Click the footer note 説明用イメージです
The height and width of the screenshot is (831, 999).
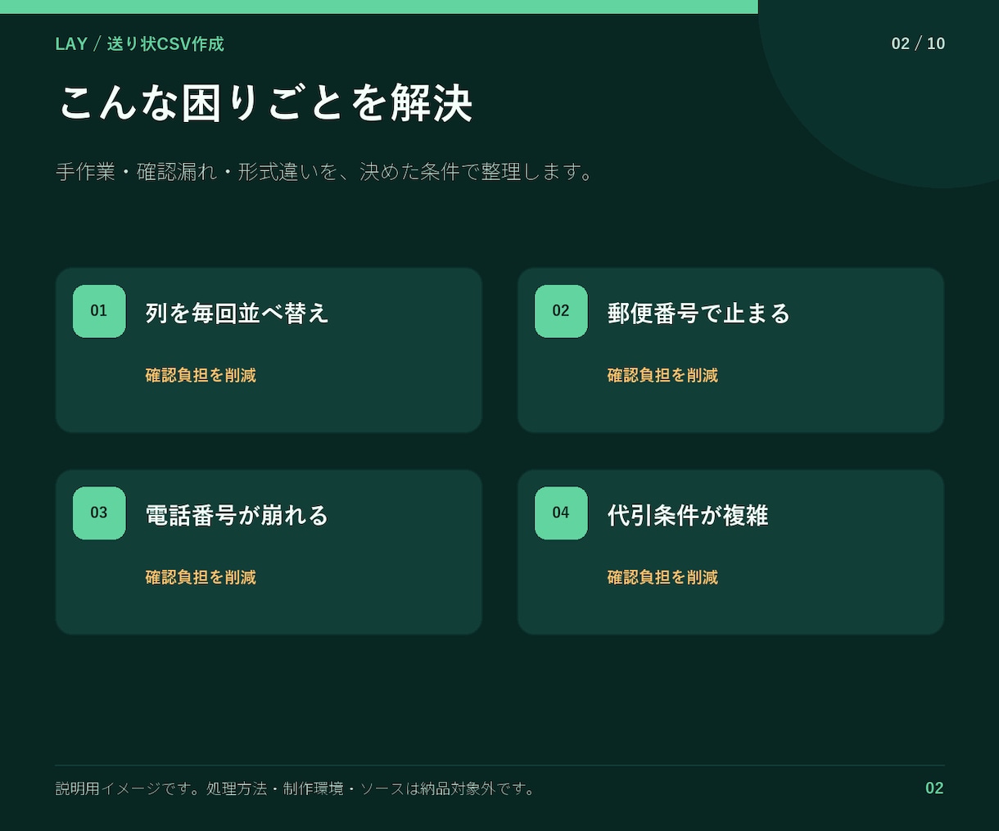[296, 788]
